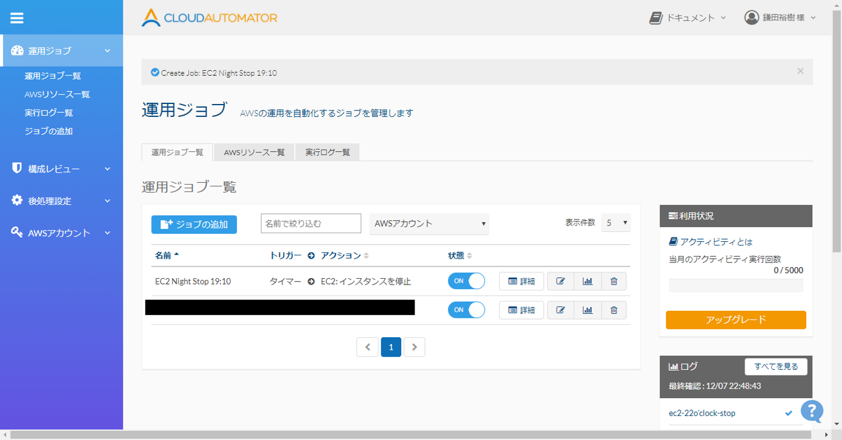Focus the 名前で絞り込む filter field
The height and width of the screenshot is (440, 842).
[311, 223]
